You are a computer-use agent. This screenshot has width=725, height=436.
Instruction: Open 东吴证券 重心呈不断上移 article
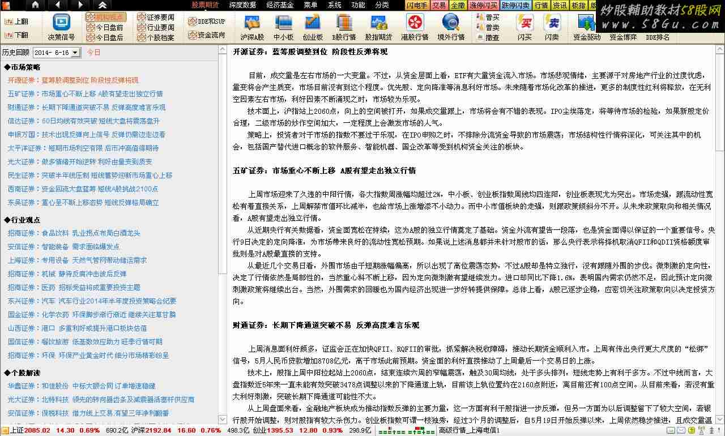click(x=83, y=203)
